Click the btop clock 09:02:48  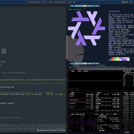[x=127, y=71]
